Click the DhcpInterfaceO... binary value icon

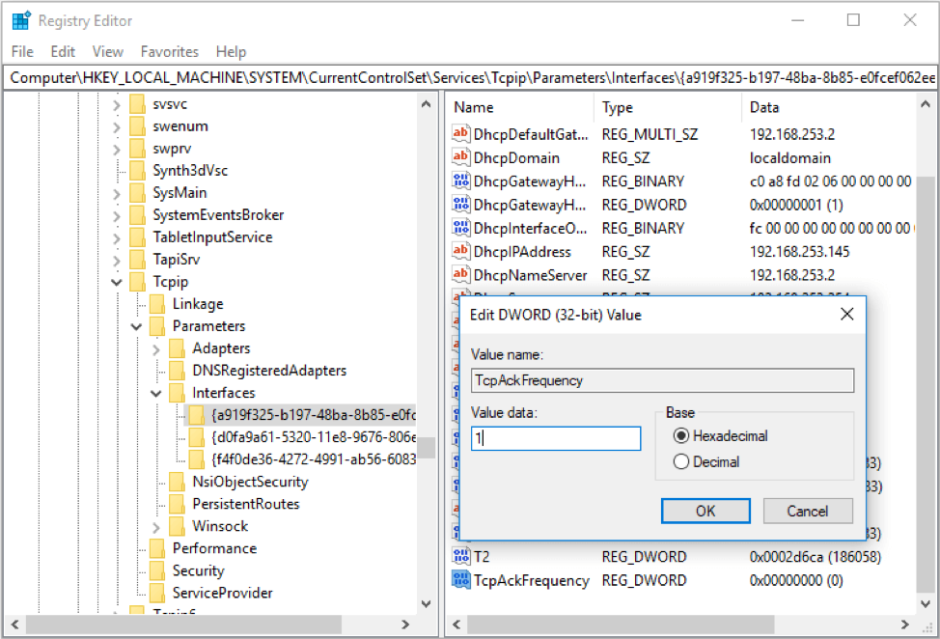point(460,228)
